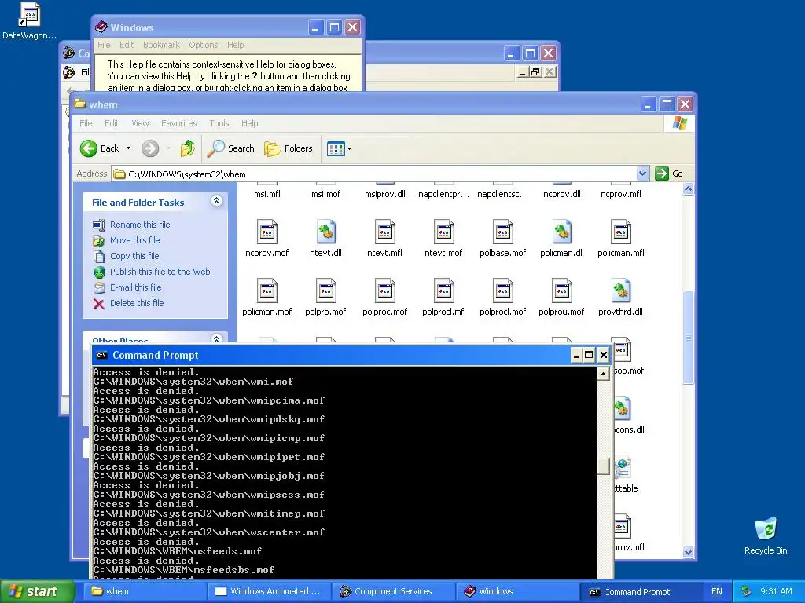Open the Tools menu in wbem window
Image resolution: width=805 pixels, height=603 pixels.
click(x=219, y=123)
